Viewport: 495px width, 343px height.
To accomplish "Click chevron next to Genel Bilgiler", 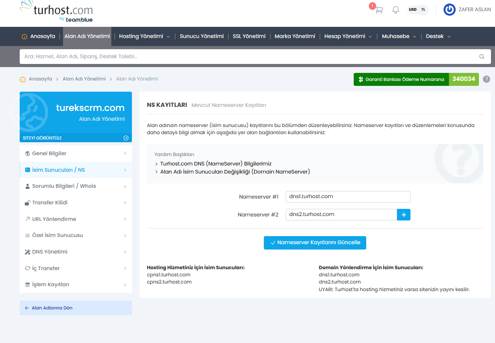I will 125,153.
